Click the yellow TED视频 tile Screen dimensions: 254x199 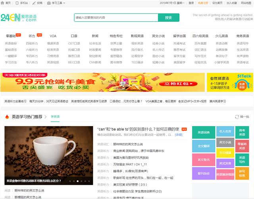tap(225, 153)
